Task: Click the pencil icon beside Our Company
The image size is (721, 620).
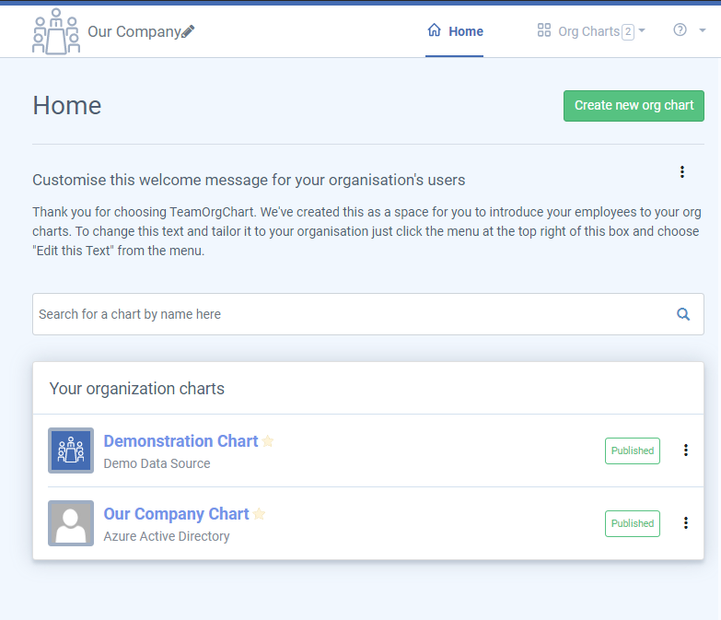Action: pos(189,32)
